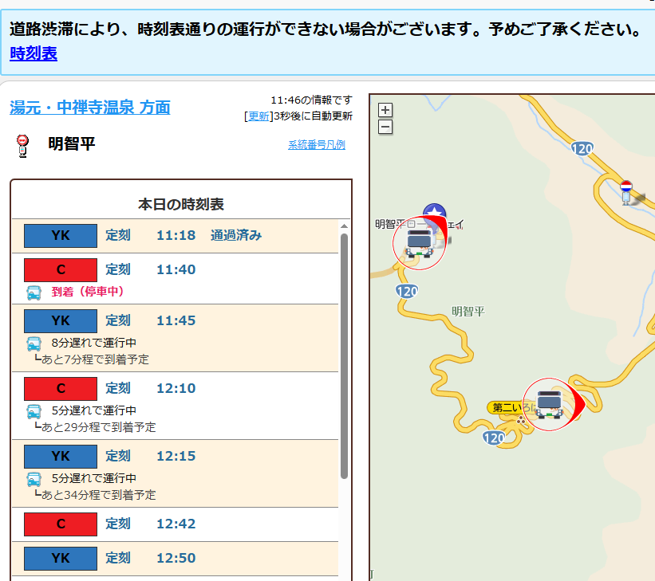Click the bus marker near 明智平 ropeway
655x581 pixels.
[x=419, y=242]
